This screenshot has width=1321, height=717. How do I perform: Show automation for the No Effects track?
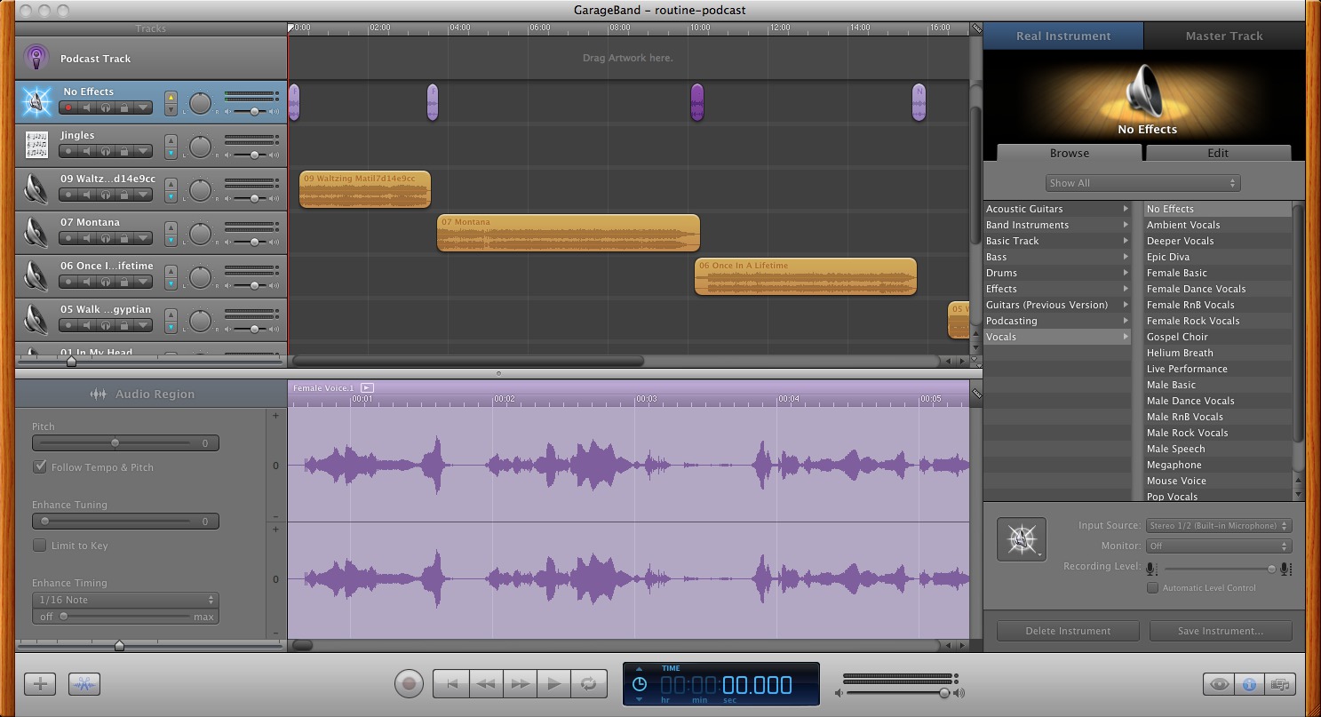point(143,108)
